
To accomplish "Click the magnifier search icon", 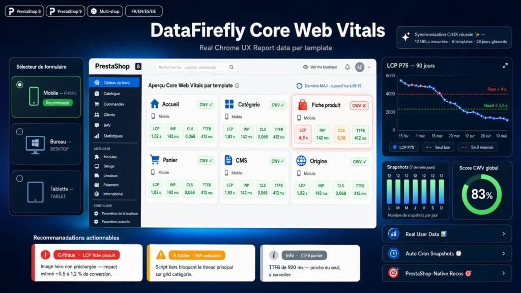I will [x=231, y=67].
